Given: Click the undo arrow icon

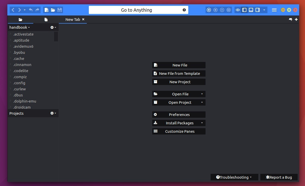Looking at the screenshot, I should pos(31,10).
